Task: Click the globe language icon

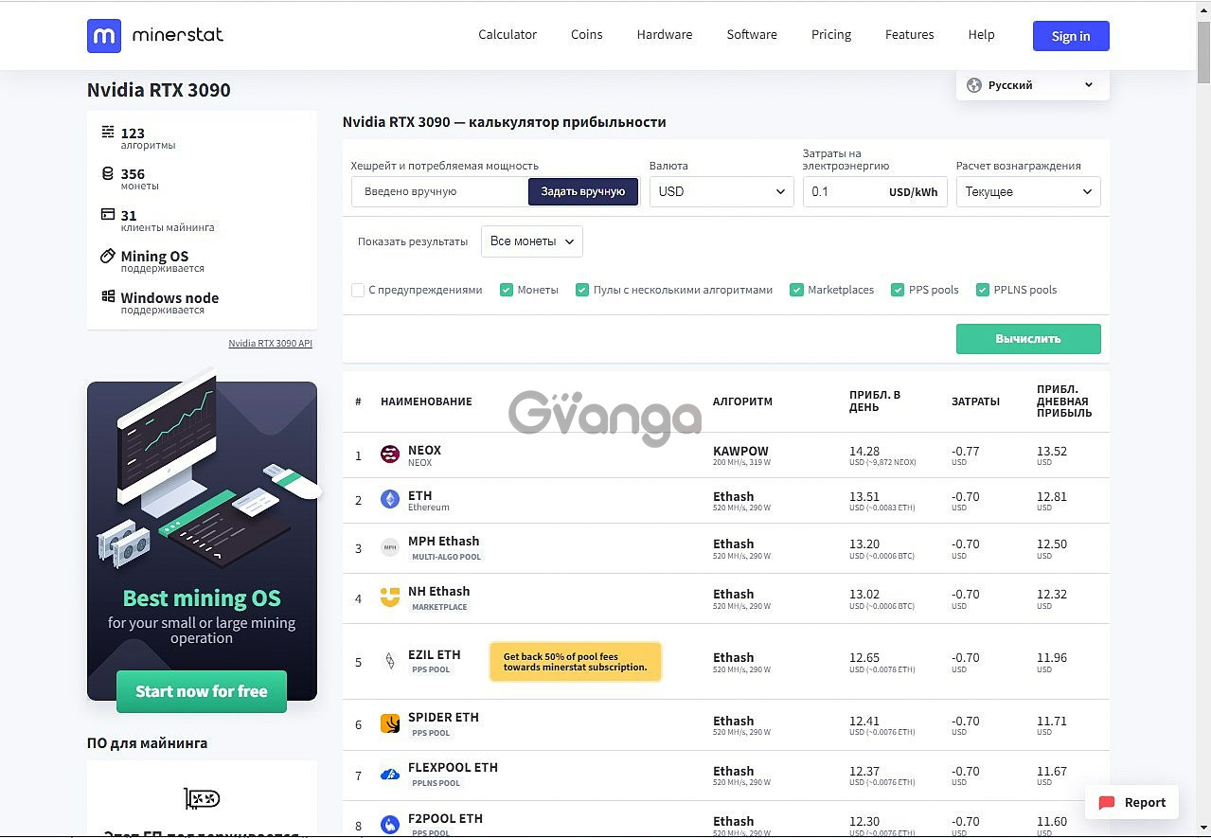Action: click(x=973, y=85)
